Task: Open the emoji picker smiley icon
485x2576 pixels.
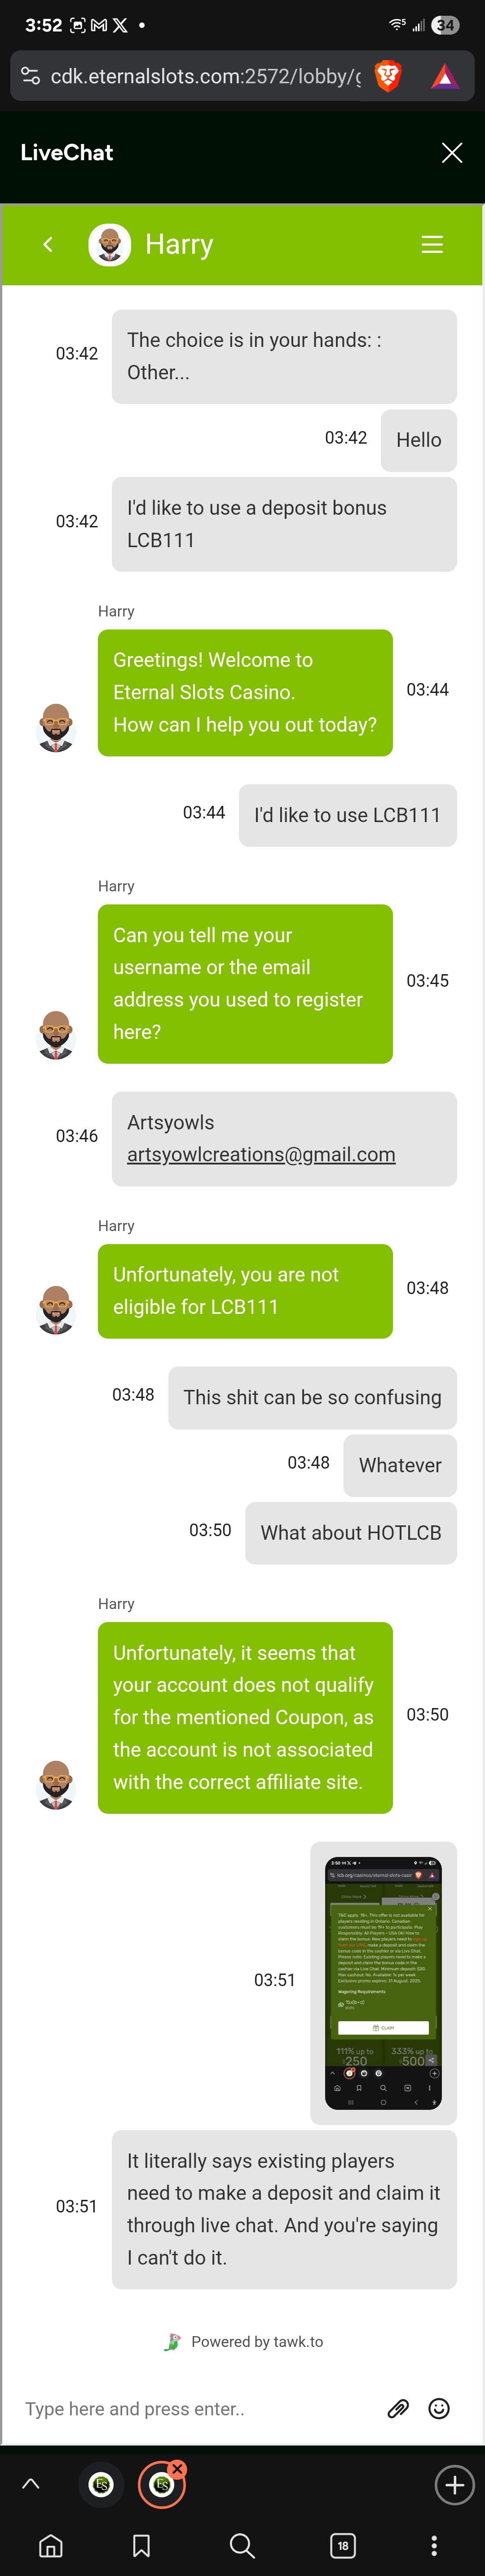Action: (x=438, y=2408)
